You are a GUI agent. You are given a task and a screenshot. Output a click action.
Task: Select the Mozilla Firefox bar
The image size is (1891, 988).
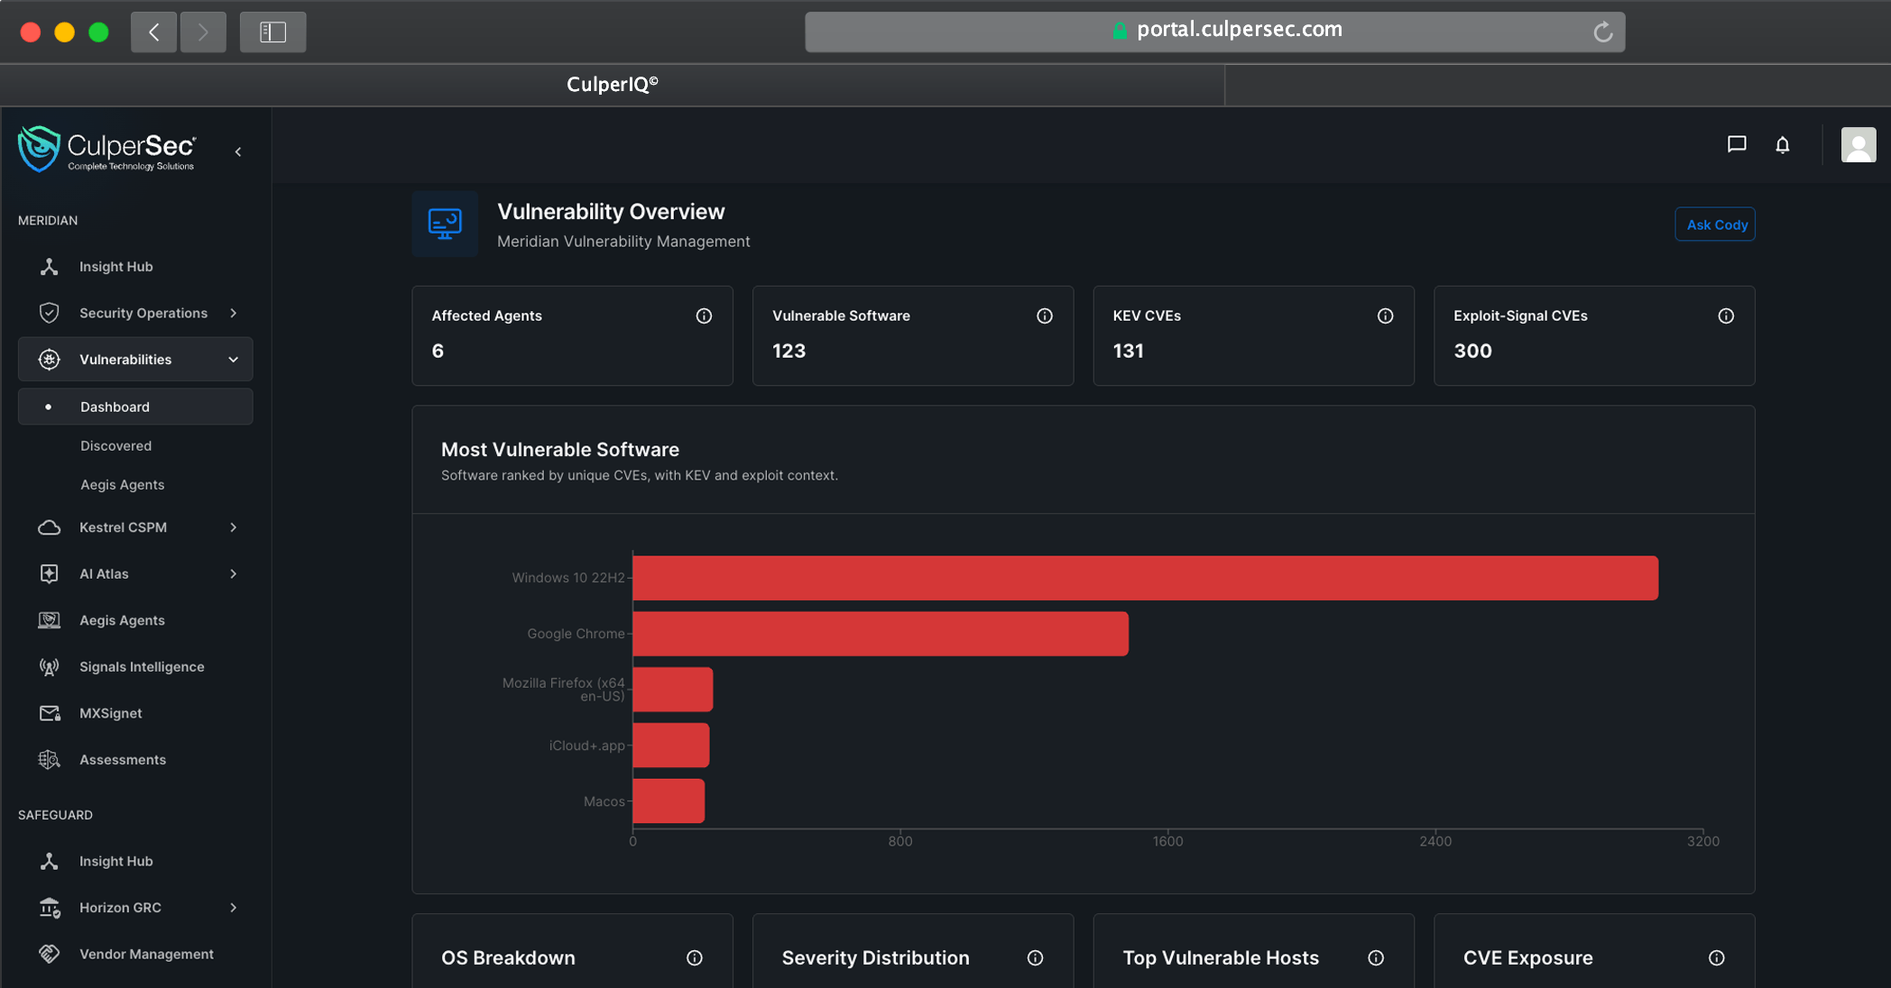[x=673, y=690]
